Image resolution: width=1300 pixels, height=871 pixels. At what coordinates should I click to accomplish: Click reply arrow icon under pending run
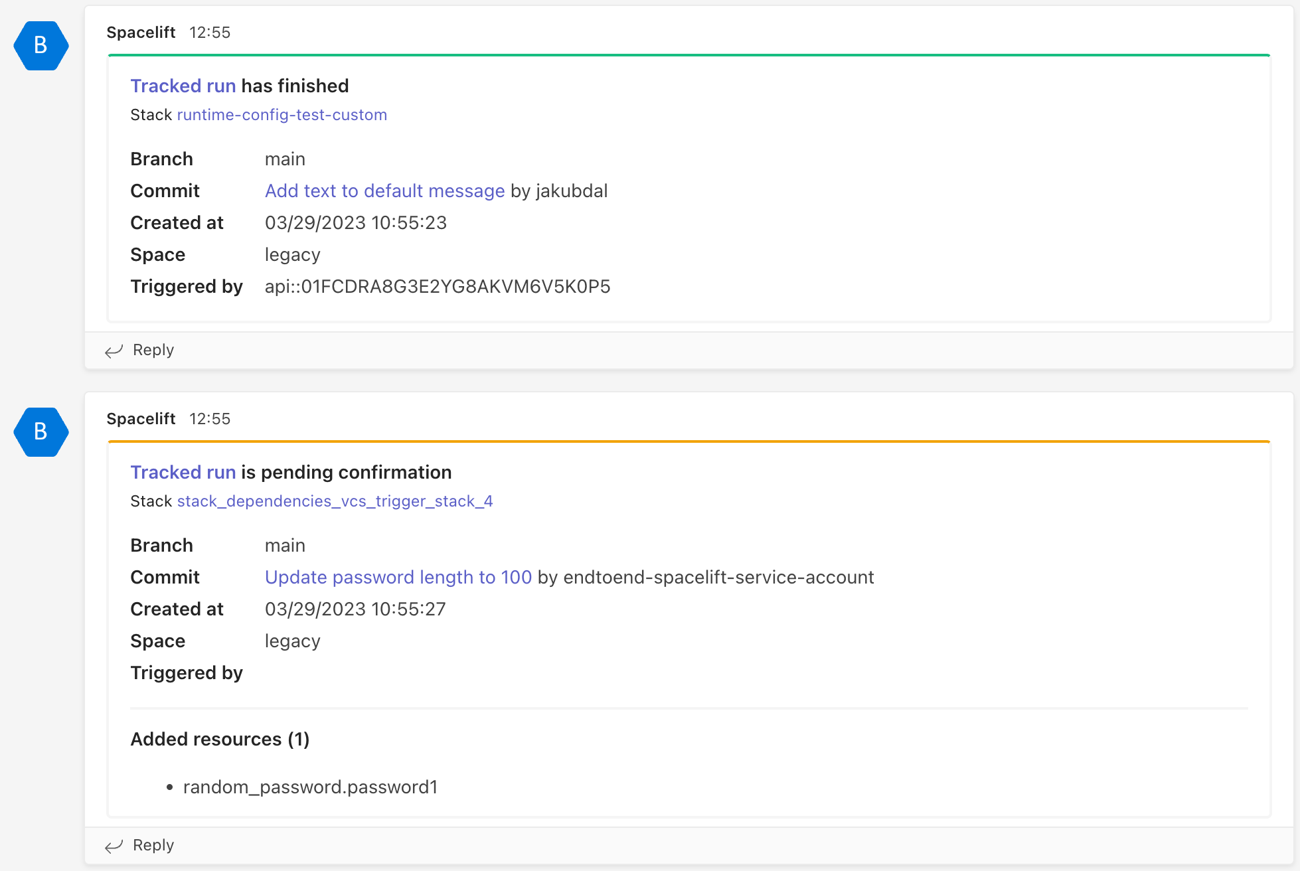(114, 846)
